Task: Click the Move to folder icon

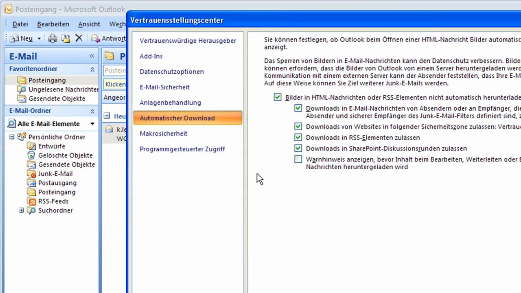Action: click(x=66, y=38)
